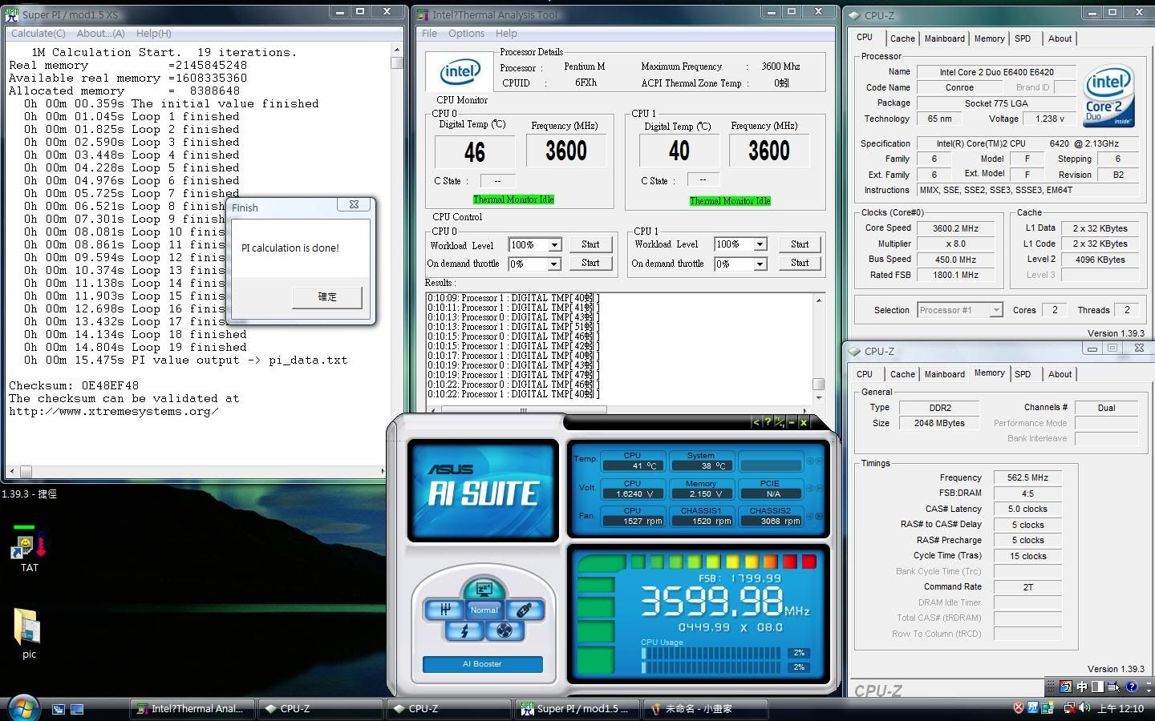The width and height of the screenshot is (1155, 721).
Task: Click the xtremesystems.org URL text in Super PI
Action: pyautogui.click(x=114, y=412)
